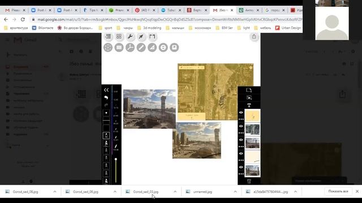
Task: Expand options for Gorod_sad_03.jpg download
Action: click(x=175, y=192)
